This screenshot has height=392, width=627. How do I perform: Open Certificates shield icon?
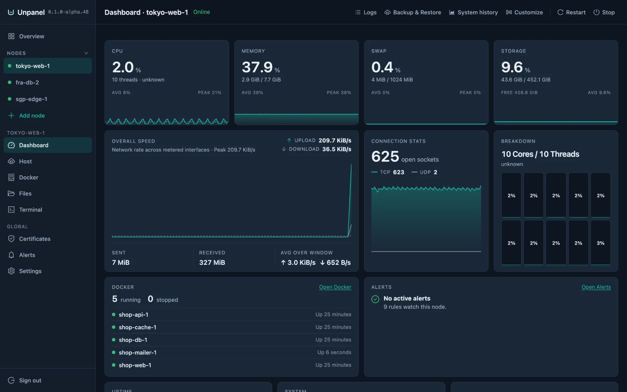tap(11, 239)
